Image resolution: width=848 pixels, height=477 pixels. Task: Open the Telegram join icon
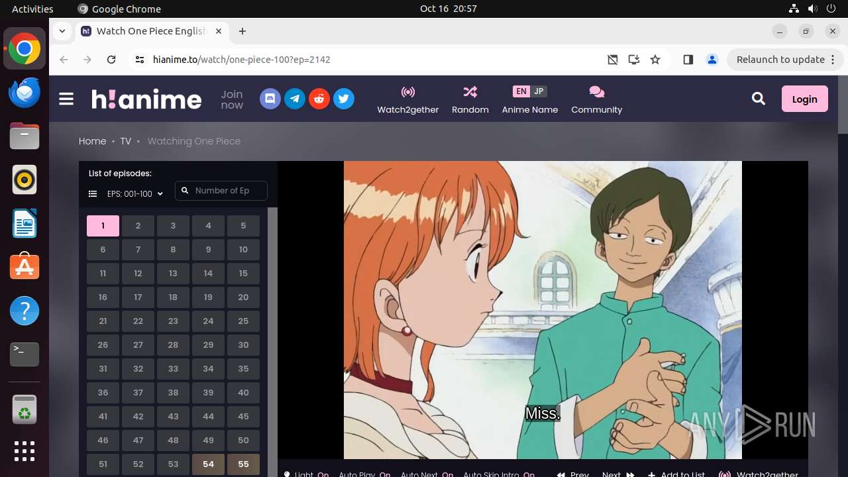(295, 99)
